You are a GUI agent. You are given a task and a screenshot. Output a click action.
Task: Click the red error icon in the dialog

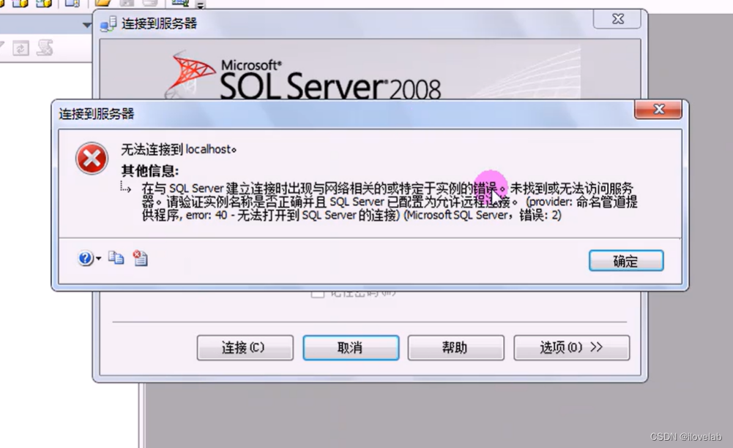tap(92, 159)
